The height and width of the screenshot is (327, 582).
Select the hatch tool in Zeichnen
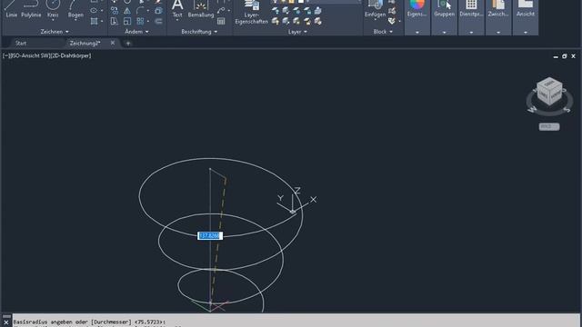(x=94, y=21)
